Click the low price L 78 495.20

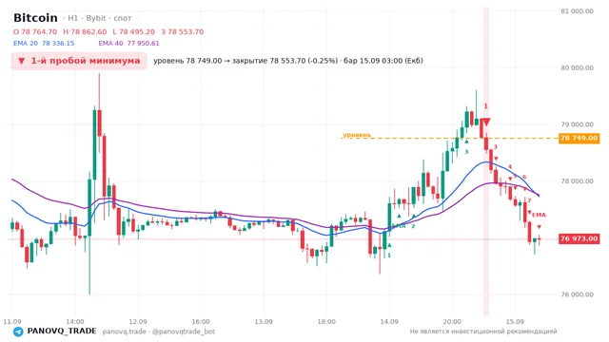click(134, 31)
